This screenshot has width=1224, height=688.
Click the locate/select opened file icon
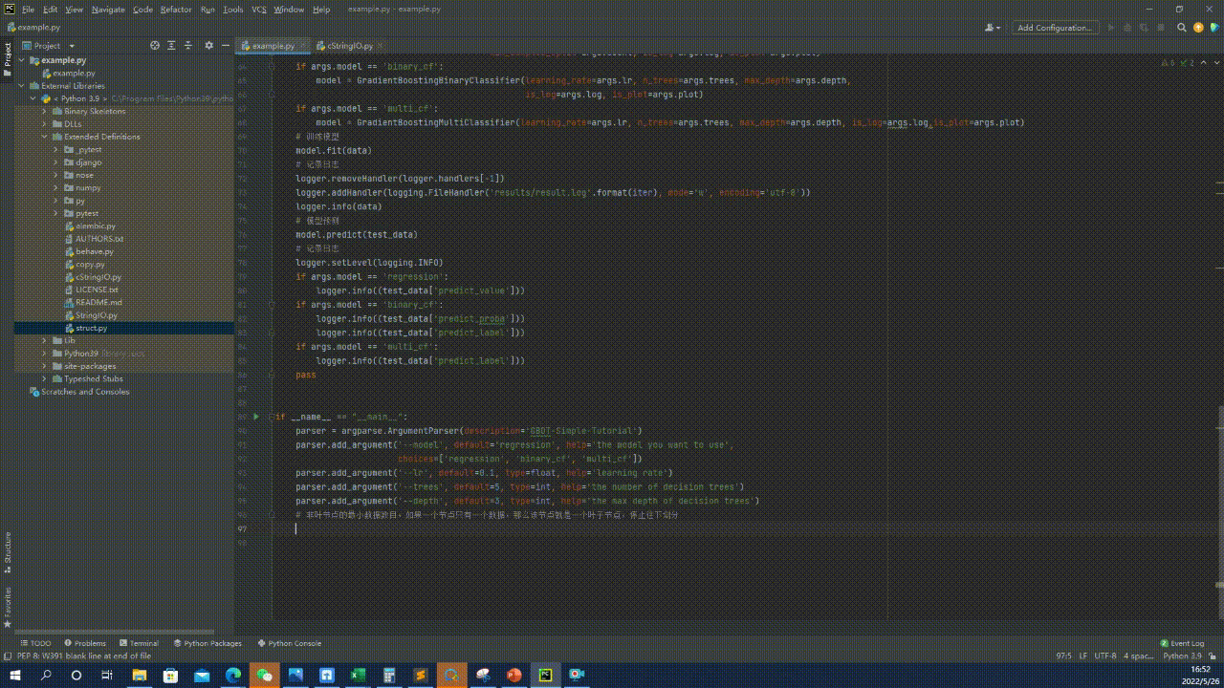click(x=155, y=45)
